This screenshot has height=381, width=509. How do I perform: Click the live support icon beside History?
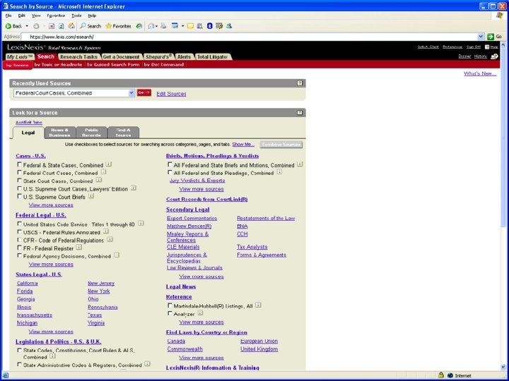[494, 56]
